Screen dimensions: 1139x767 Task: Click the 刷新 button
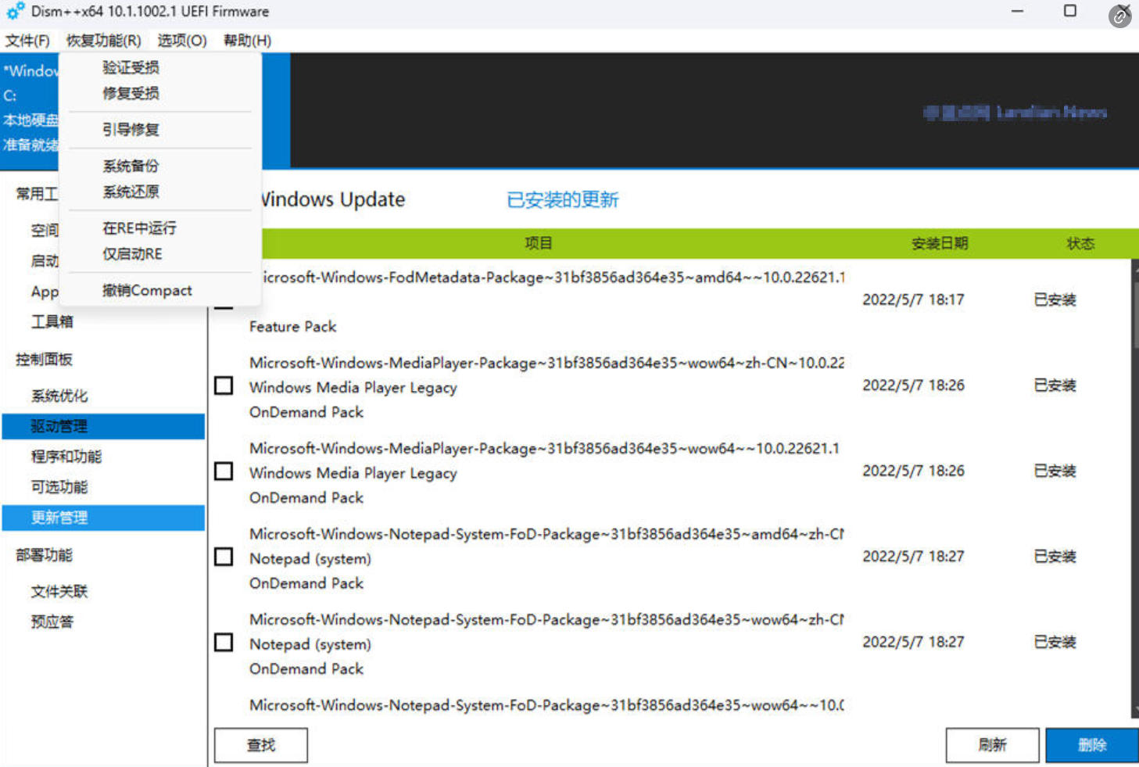coord(992,745)
